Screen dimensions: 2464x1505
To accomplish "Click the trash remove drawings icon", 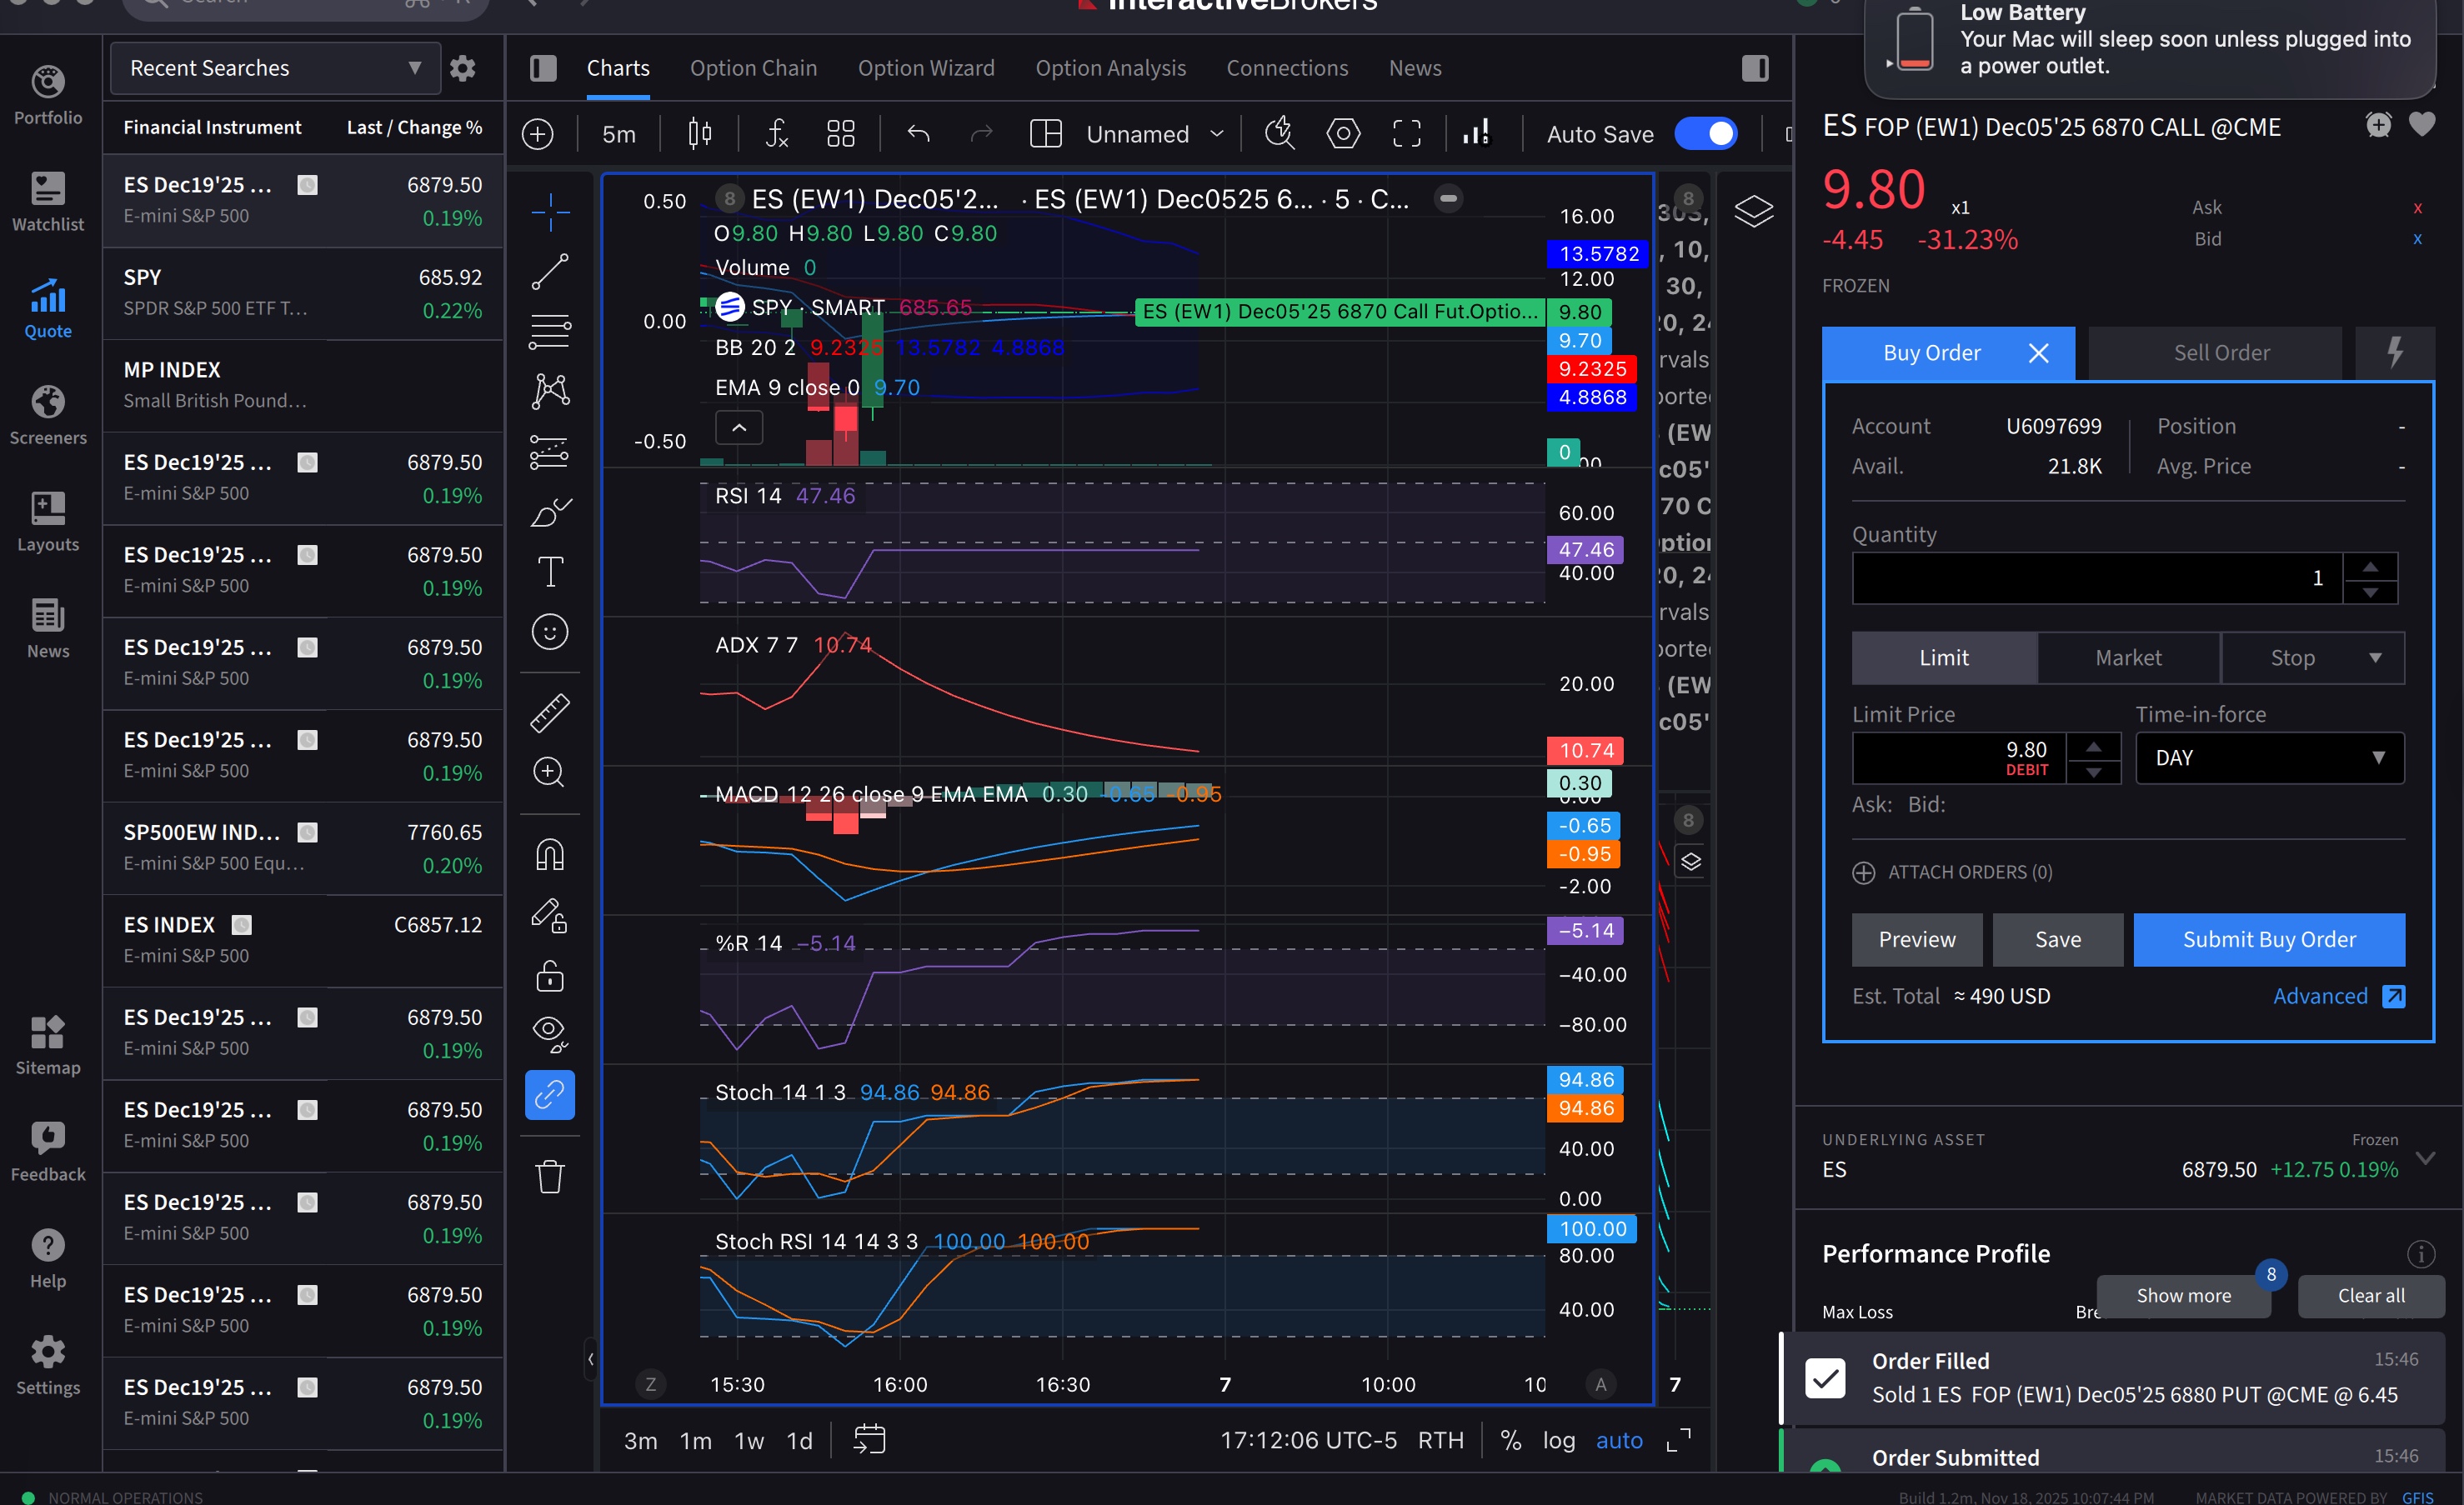I will point(550,1176).
